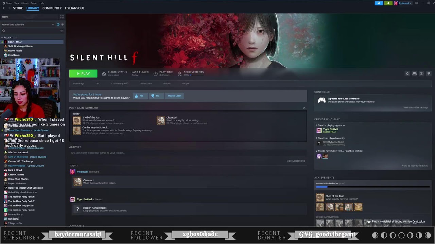The height and width of the screenshot is (244, 435).
Task: Open View Latest News link
Action: [296, 161]
